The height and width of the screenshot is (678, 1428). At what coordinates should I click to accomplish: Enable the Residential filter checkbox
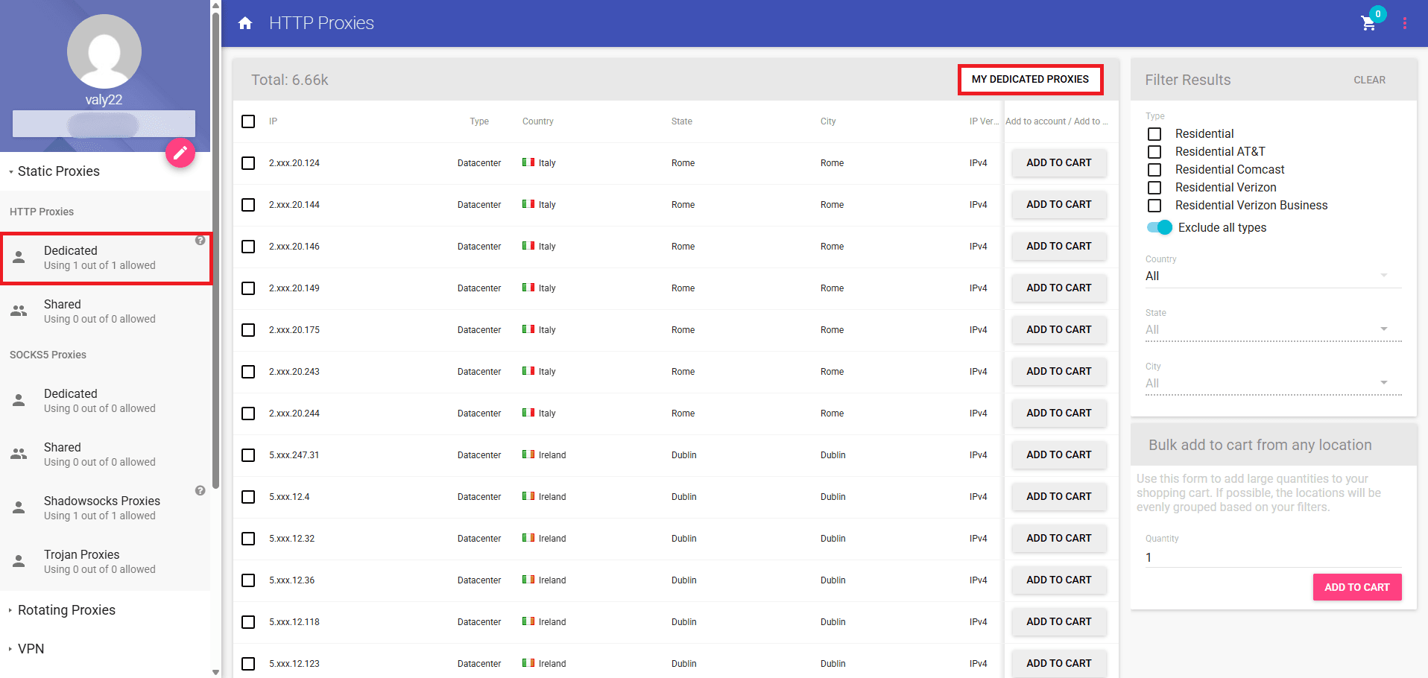[x=1155, y=133]
